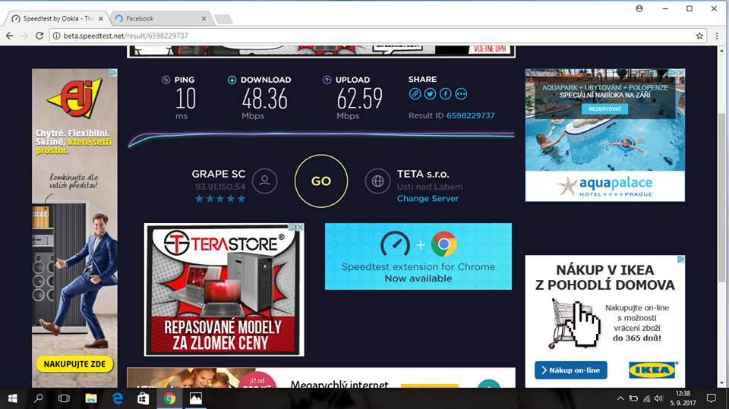Open File Explorer from taskbar
The image size is (729, 409).
point(90,398)
